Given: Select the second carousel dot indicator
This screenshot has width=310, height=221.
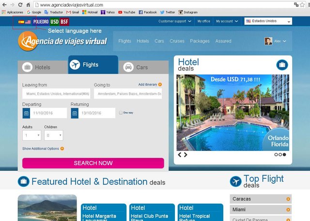Looking at the screenshot, I should [280, 155].
